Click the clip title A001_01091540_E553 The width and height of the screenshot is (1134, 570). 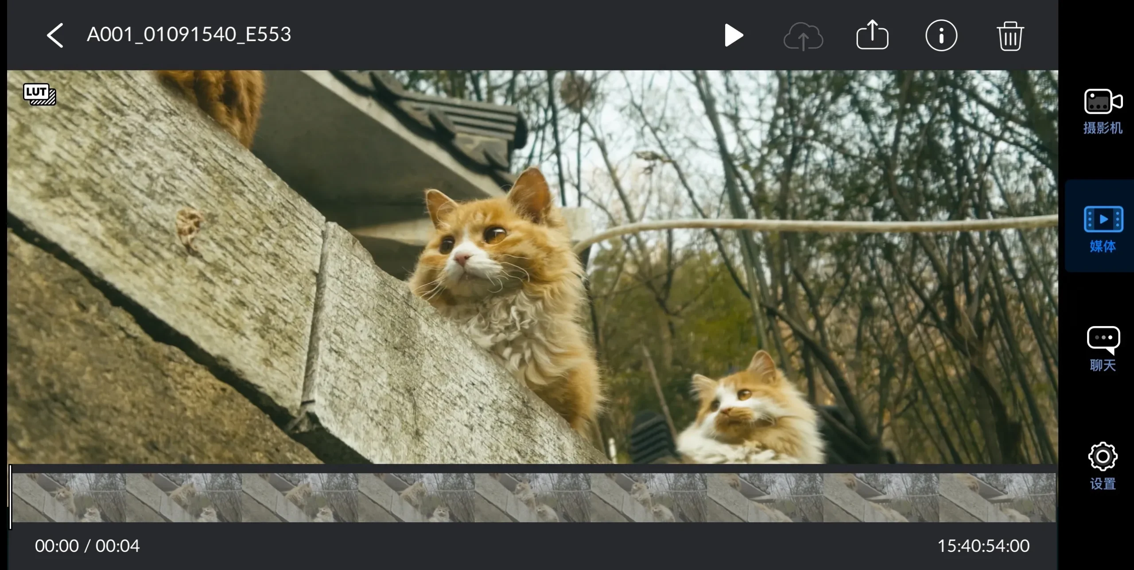pyautogui.click(x=189, y=35)
